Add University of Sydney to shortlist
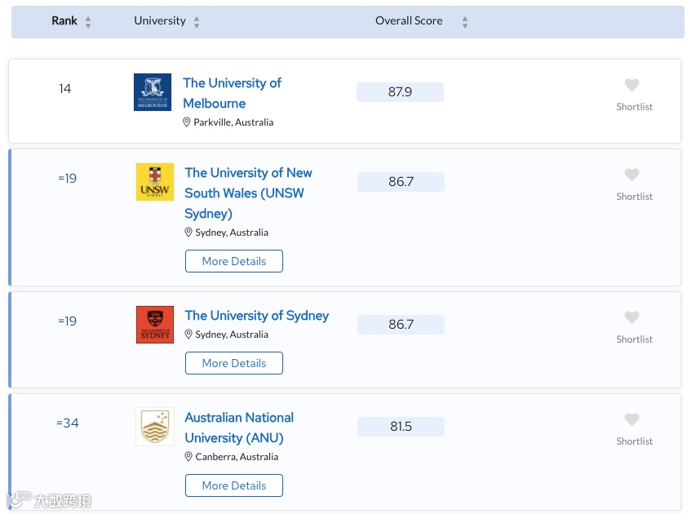Viewport: 696px width, 514px height. (632, 318)
